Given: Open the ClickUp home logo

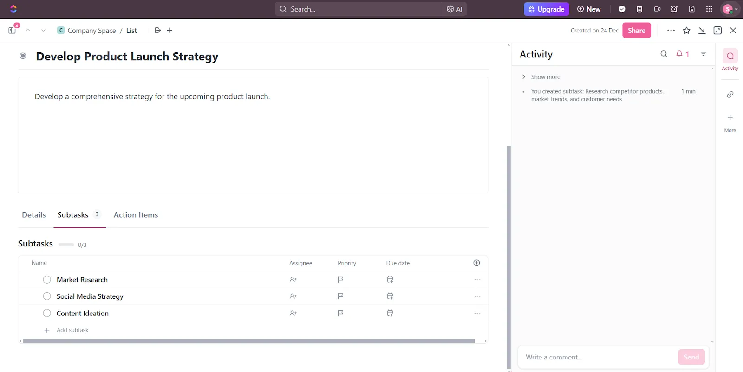Looking at the screenshot, I should click(x=13, y=8).
